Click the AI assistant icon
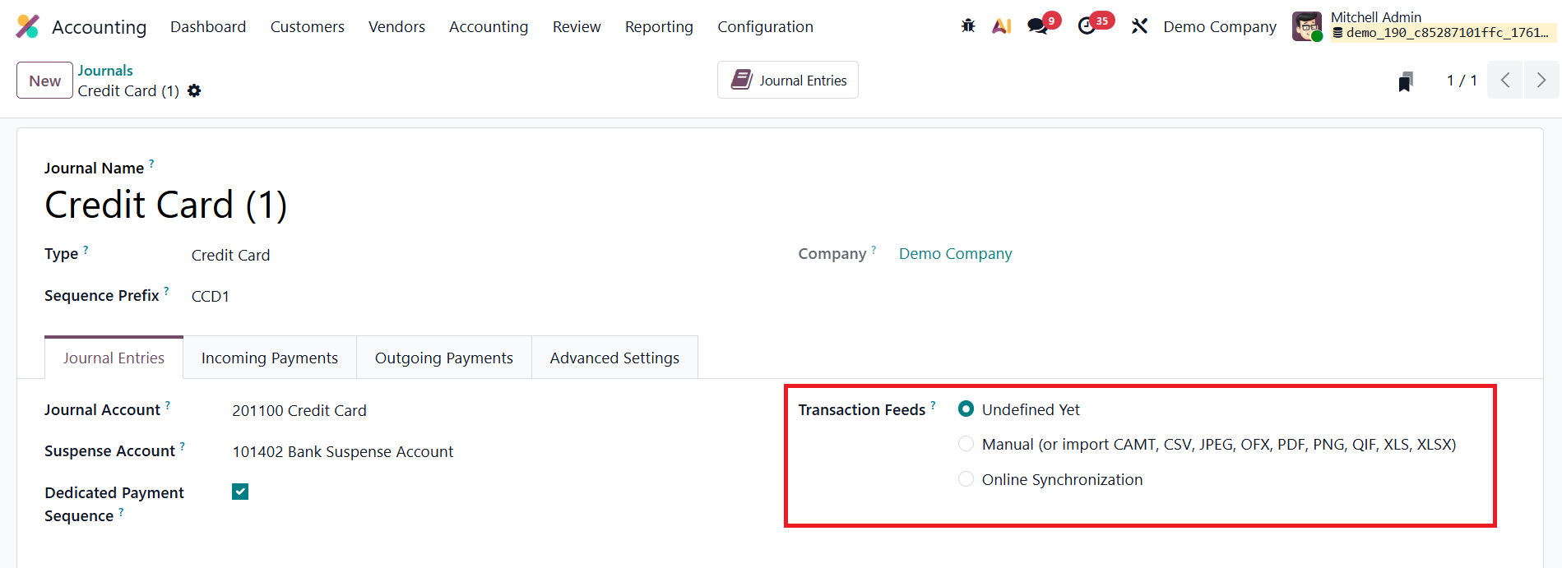The image size is (1562, 568). click(x=1001, y=26)
